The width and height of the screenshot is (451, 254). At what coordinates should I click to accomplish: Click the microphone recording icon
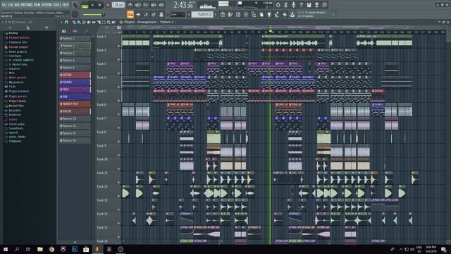[x=293, y=5]
